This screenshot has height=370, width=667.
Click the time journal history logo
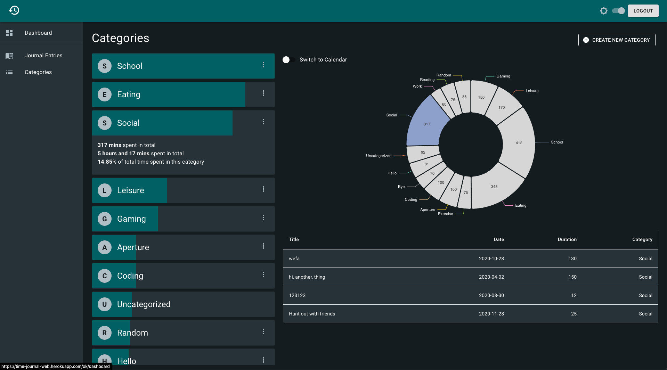pyautogui.click(x=14, y=10)
